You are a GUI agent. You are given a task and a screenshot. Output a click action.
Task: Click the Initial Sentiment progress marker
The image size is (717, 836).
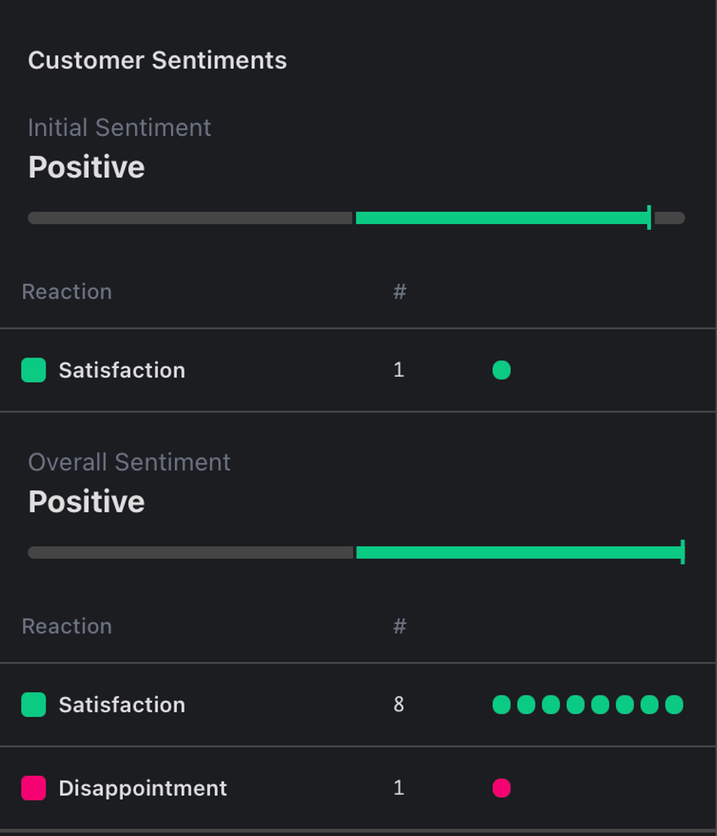tap(649, 217)
